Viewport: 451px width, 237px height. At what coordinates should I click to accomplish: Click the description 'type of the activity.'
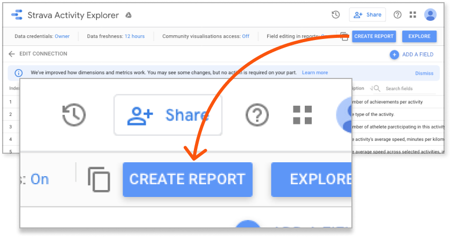coord(373,114)
